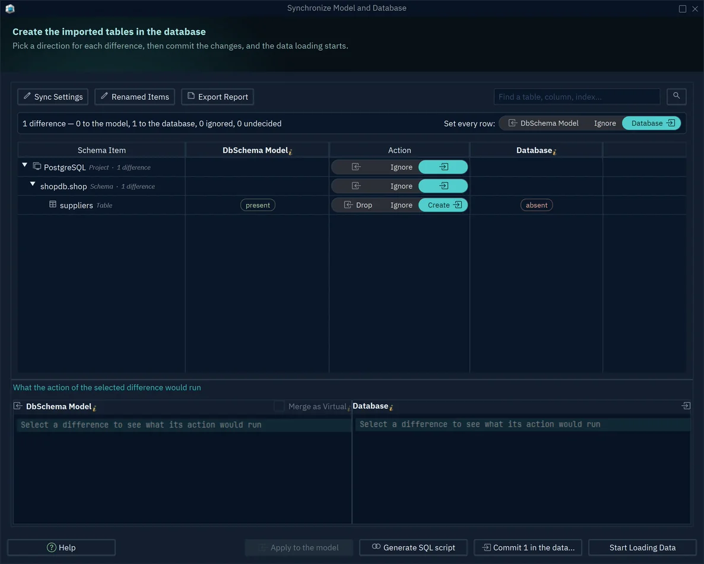Focus the find table, column, index field

[577, 97]
